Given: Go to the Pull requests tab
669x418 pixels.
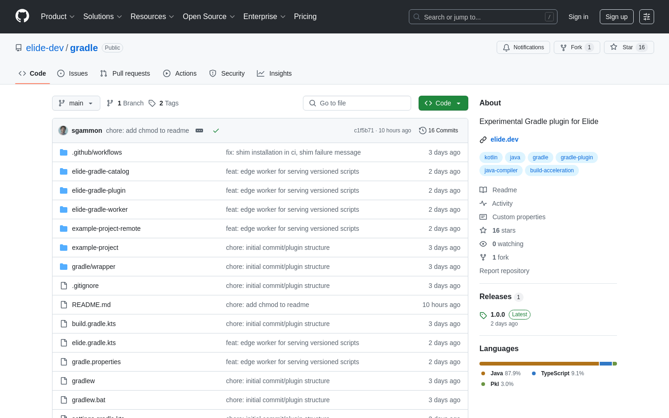Looking at the screenshot, I should click(125, 73).
